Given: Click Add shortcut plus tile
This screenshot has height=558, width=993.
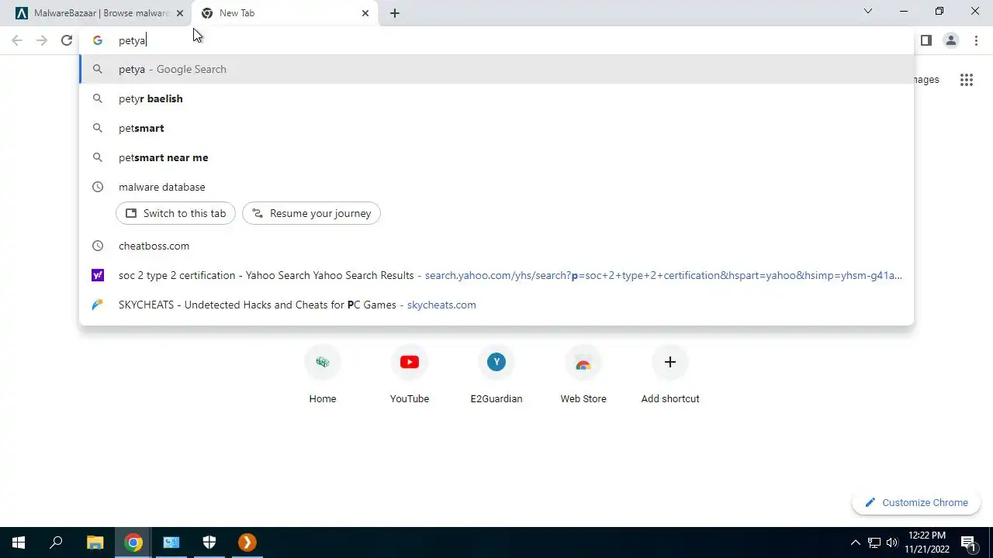Looking at the screenshot, I should click(x=670, y=375).
